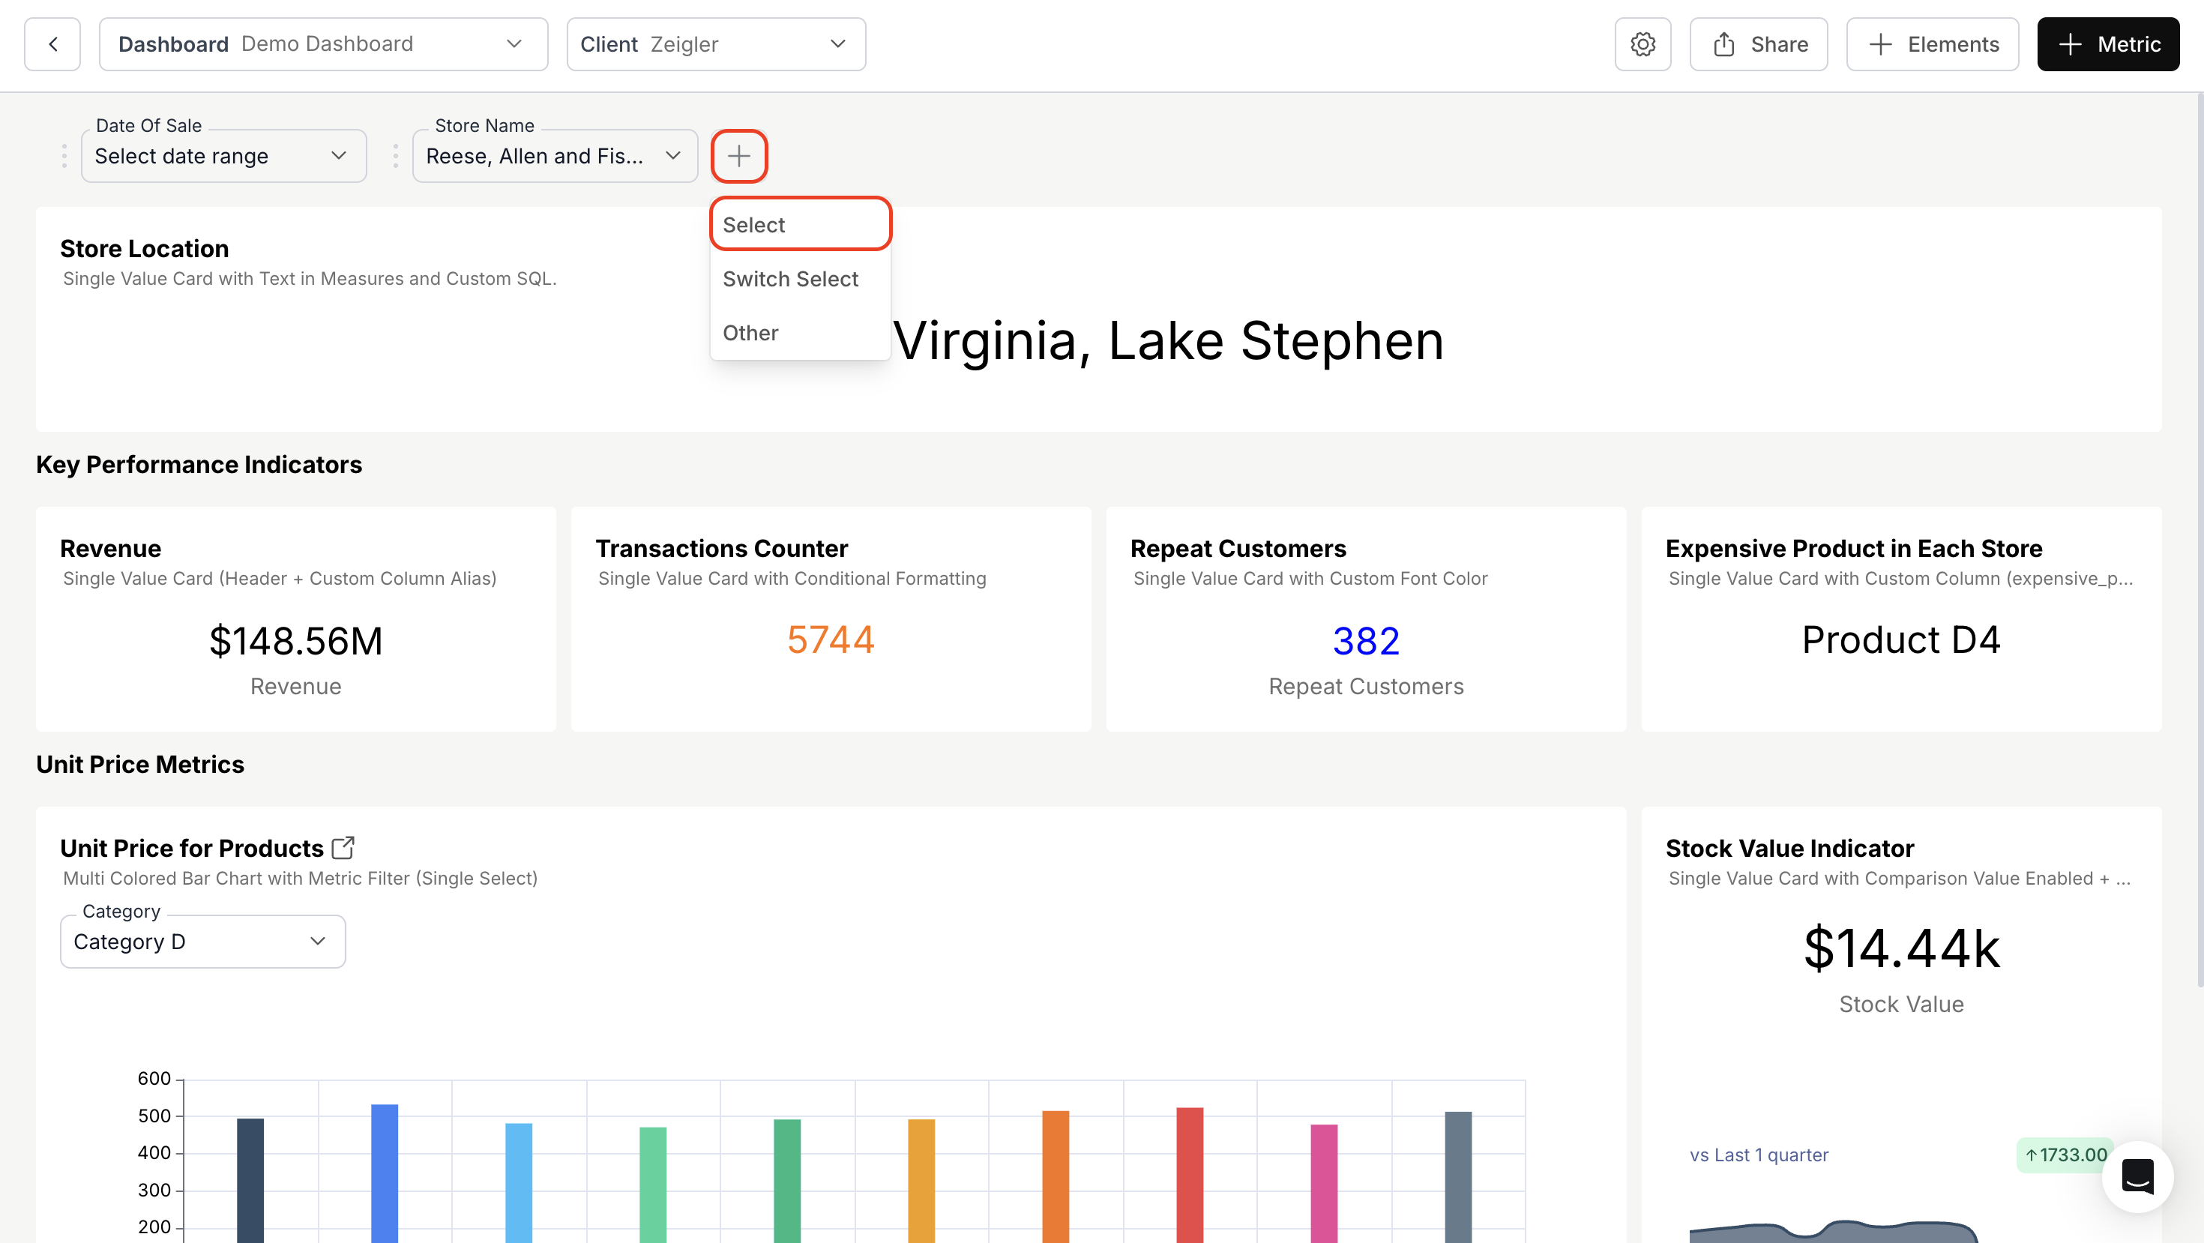Click the black Metric button
2204x1243 pixels.
tap(2108, 44)
